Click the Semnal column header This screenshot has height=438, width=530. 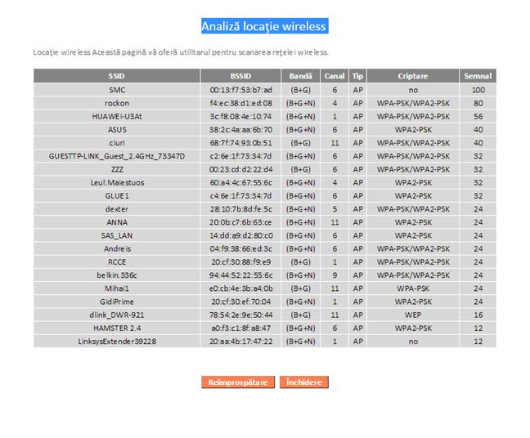tap(478, 76)
